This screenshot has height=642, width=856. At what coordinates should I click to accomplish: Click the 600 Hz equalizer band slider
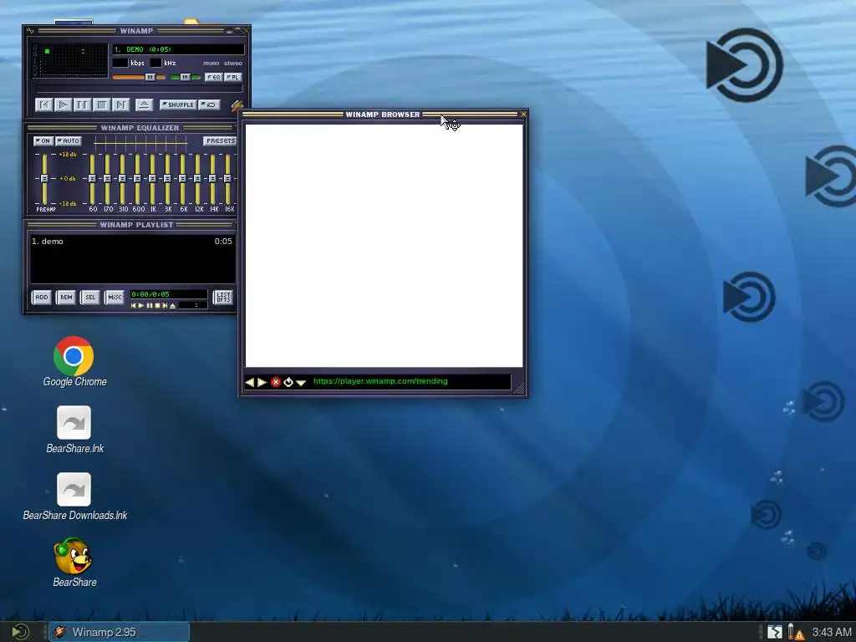138,179
